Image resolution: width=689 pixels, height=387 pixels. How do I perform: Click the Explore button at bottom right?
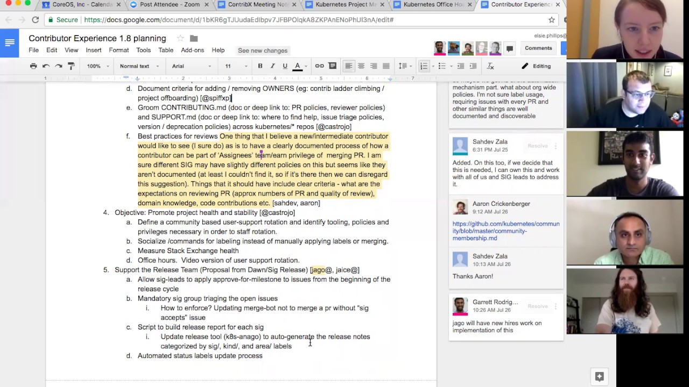coord(599,376)
